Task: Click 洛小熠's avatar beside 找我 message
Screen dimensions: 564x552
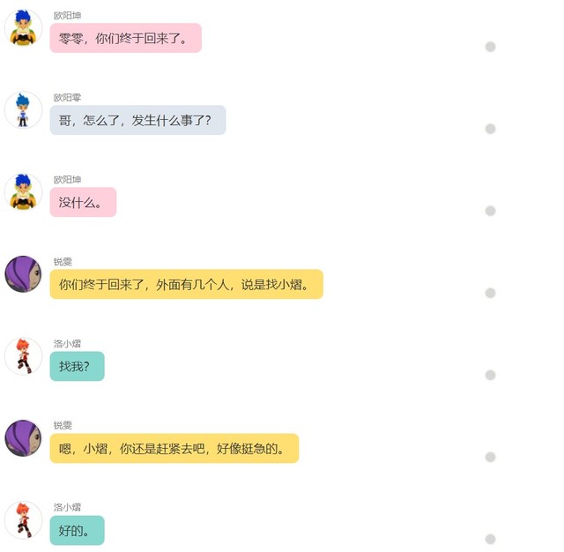Action: [x=23, y=356]
